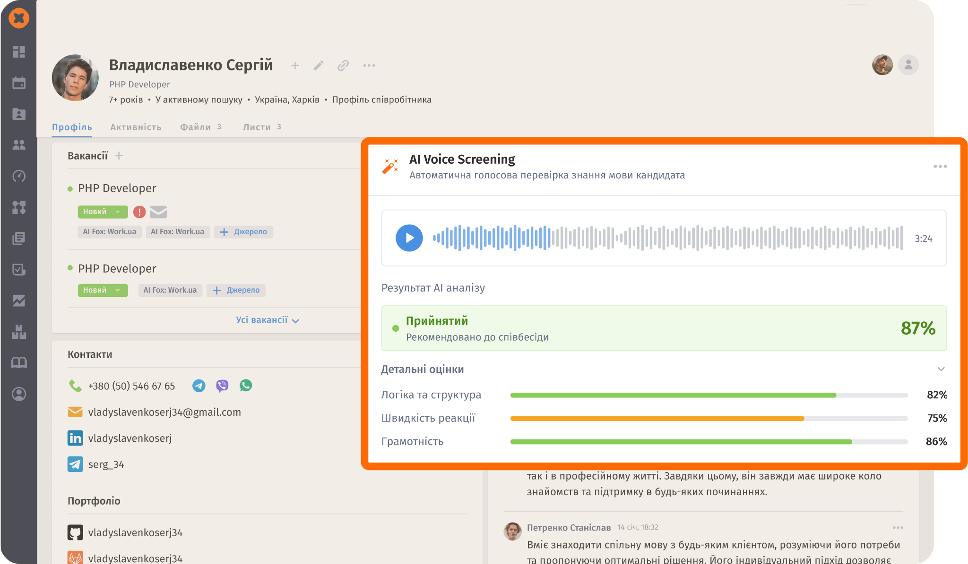Open the second Новий status dropdown
Viewport: 968px width, 564px height.
pyautogui.click(x=103, y=290)
